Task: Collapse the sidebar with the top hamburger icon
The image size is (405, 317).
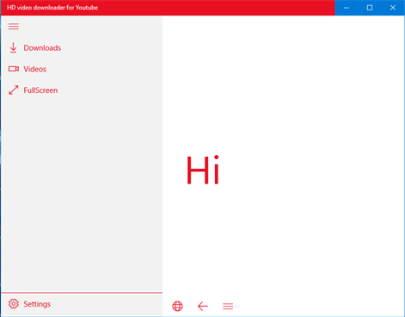Action: (x=14, y=27)
